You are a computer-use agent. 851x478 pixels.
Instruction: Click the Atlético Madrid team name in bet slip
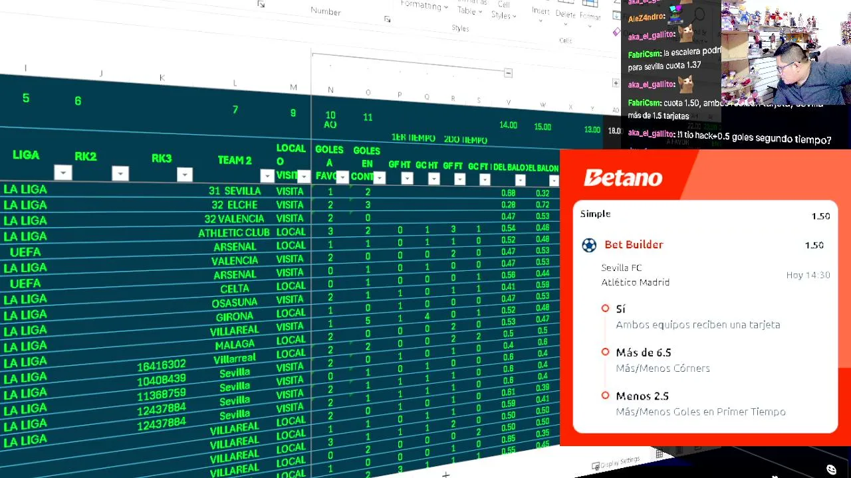click(x=635, y=282)
